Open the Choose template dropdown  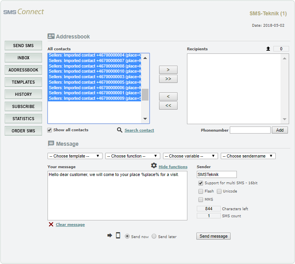coord(75,156)
